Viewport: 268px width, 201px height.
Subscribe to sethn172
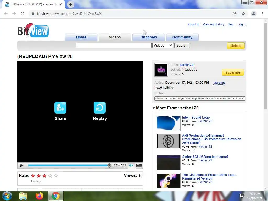tap(233, 72)
